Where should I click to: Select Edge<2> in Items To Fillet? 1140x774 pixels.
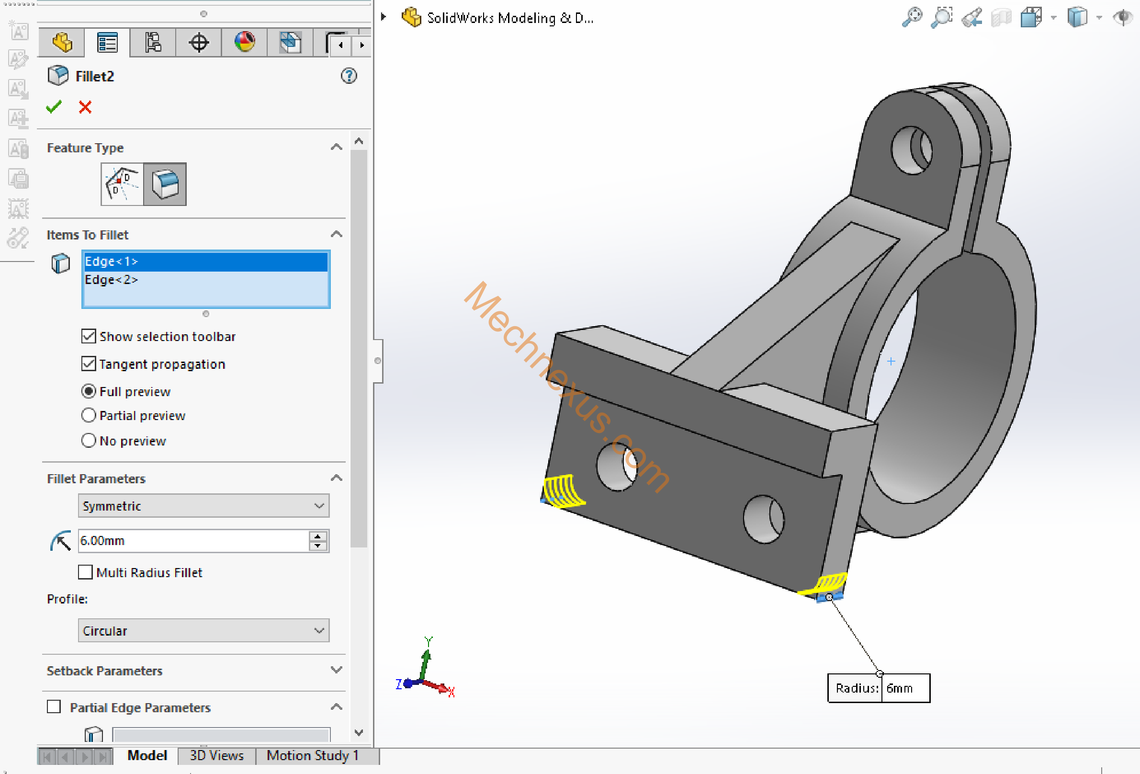[x=112, y=280]
